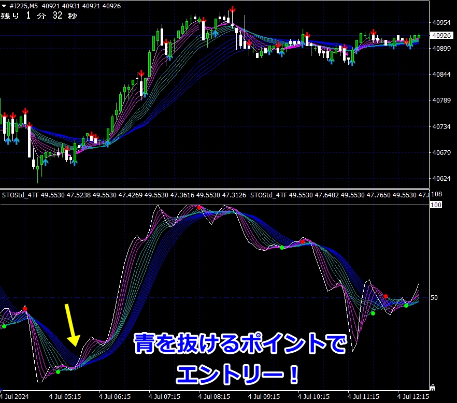
Task: Click the triangle dropdown beside #J225,M5
Action: tap(5, 5)
